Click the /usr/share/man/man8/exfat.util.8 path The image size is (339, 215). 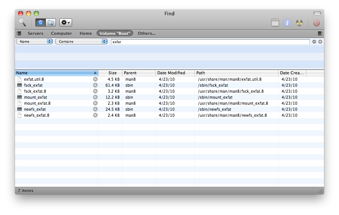tap(230, 79)
